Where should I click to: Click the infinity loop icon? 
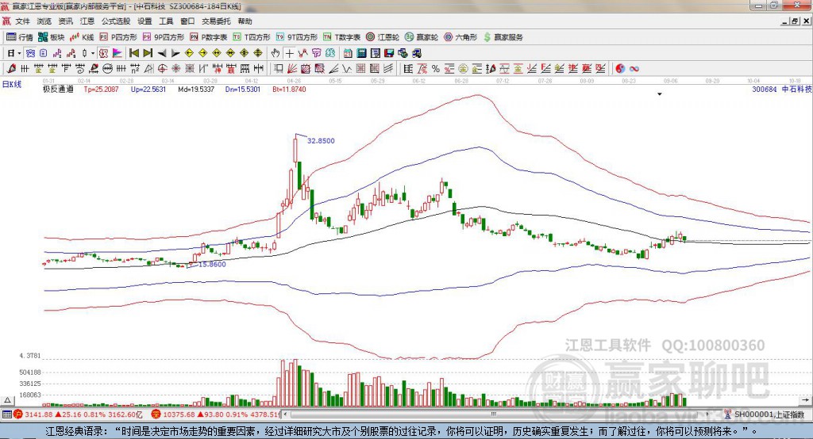tap(634, 69)
